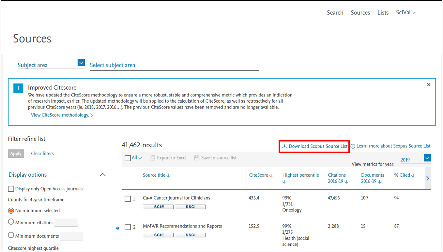Tick checkbox for row 2
Screen dimensions: 443x252
[128, 227]
